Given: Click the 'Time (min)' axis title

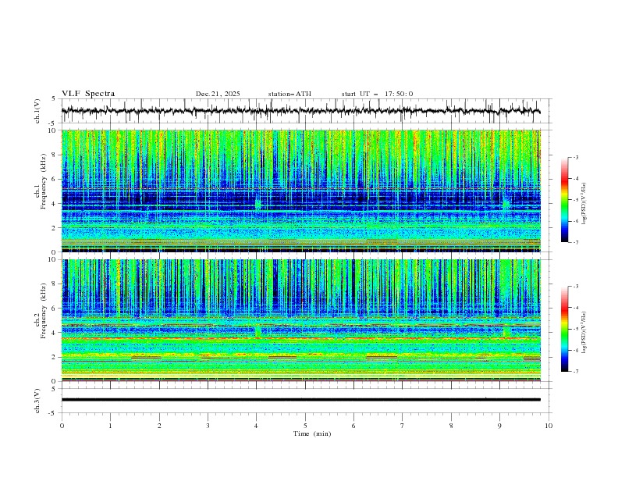Looking at the screenshot, I should point(312,433).
